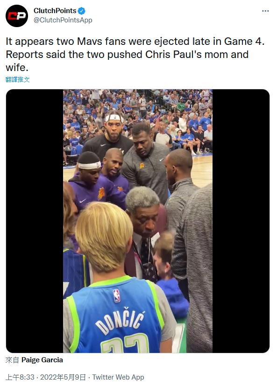Click the 2022年5月9日 date text
The height and width of the screenshot is (388, 277).
tap(63, 377)
